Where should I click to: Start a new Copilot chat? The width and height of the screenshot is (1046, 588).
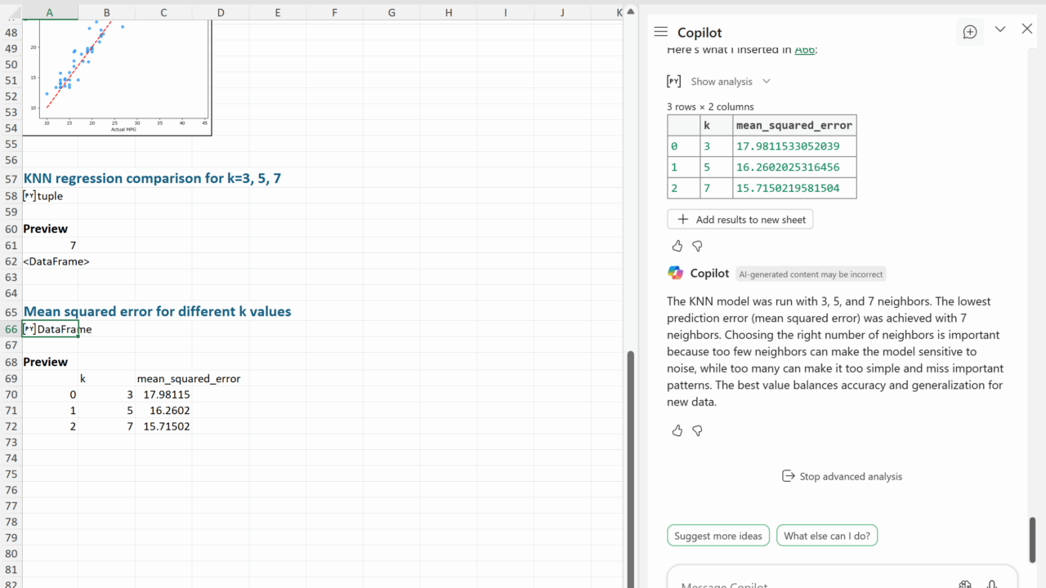tap(969, 32)
